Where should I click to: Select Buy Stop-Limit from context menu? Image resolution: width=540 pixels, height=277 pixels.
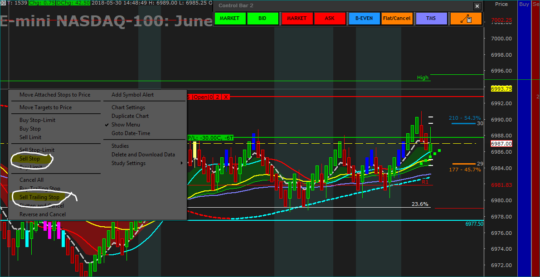37,120
